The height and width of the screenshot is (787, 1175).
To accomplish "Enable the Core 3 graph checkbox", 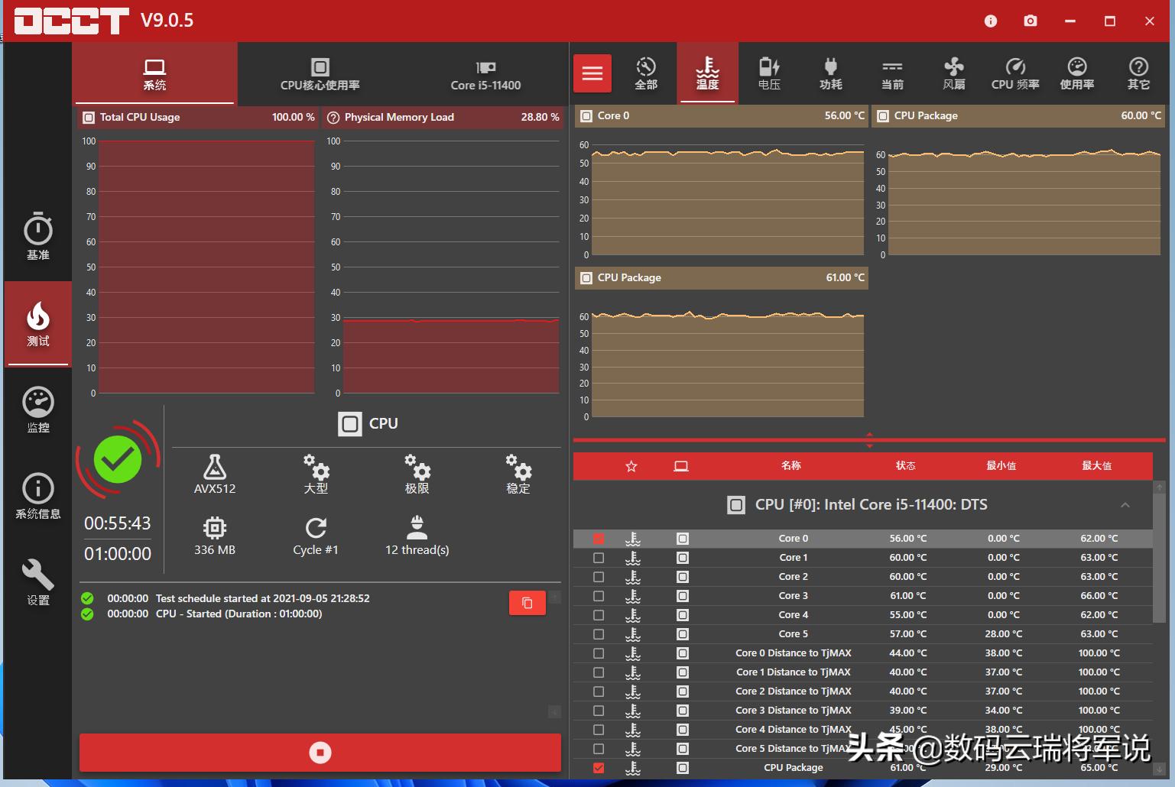I will coord(599,596).
